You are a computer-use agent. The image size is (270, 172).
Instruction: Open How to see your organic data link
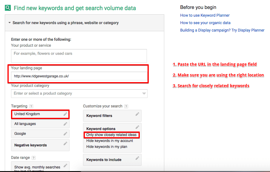point(205,23)
